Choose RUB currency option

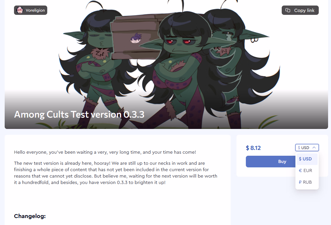click(307, 182)
